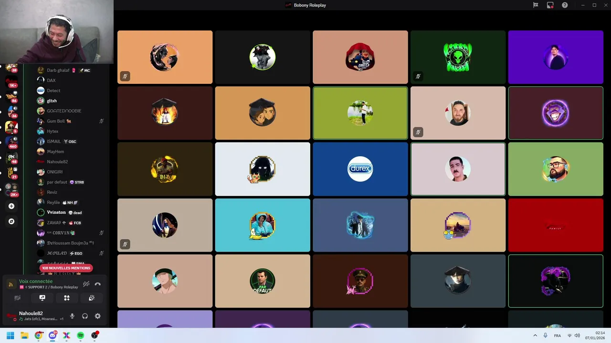Open Spotify from the taskbar
This screenshot has width=611, height=343.
tap(81, 335)
